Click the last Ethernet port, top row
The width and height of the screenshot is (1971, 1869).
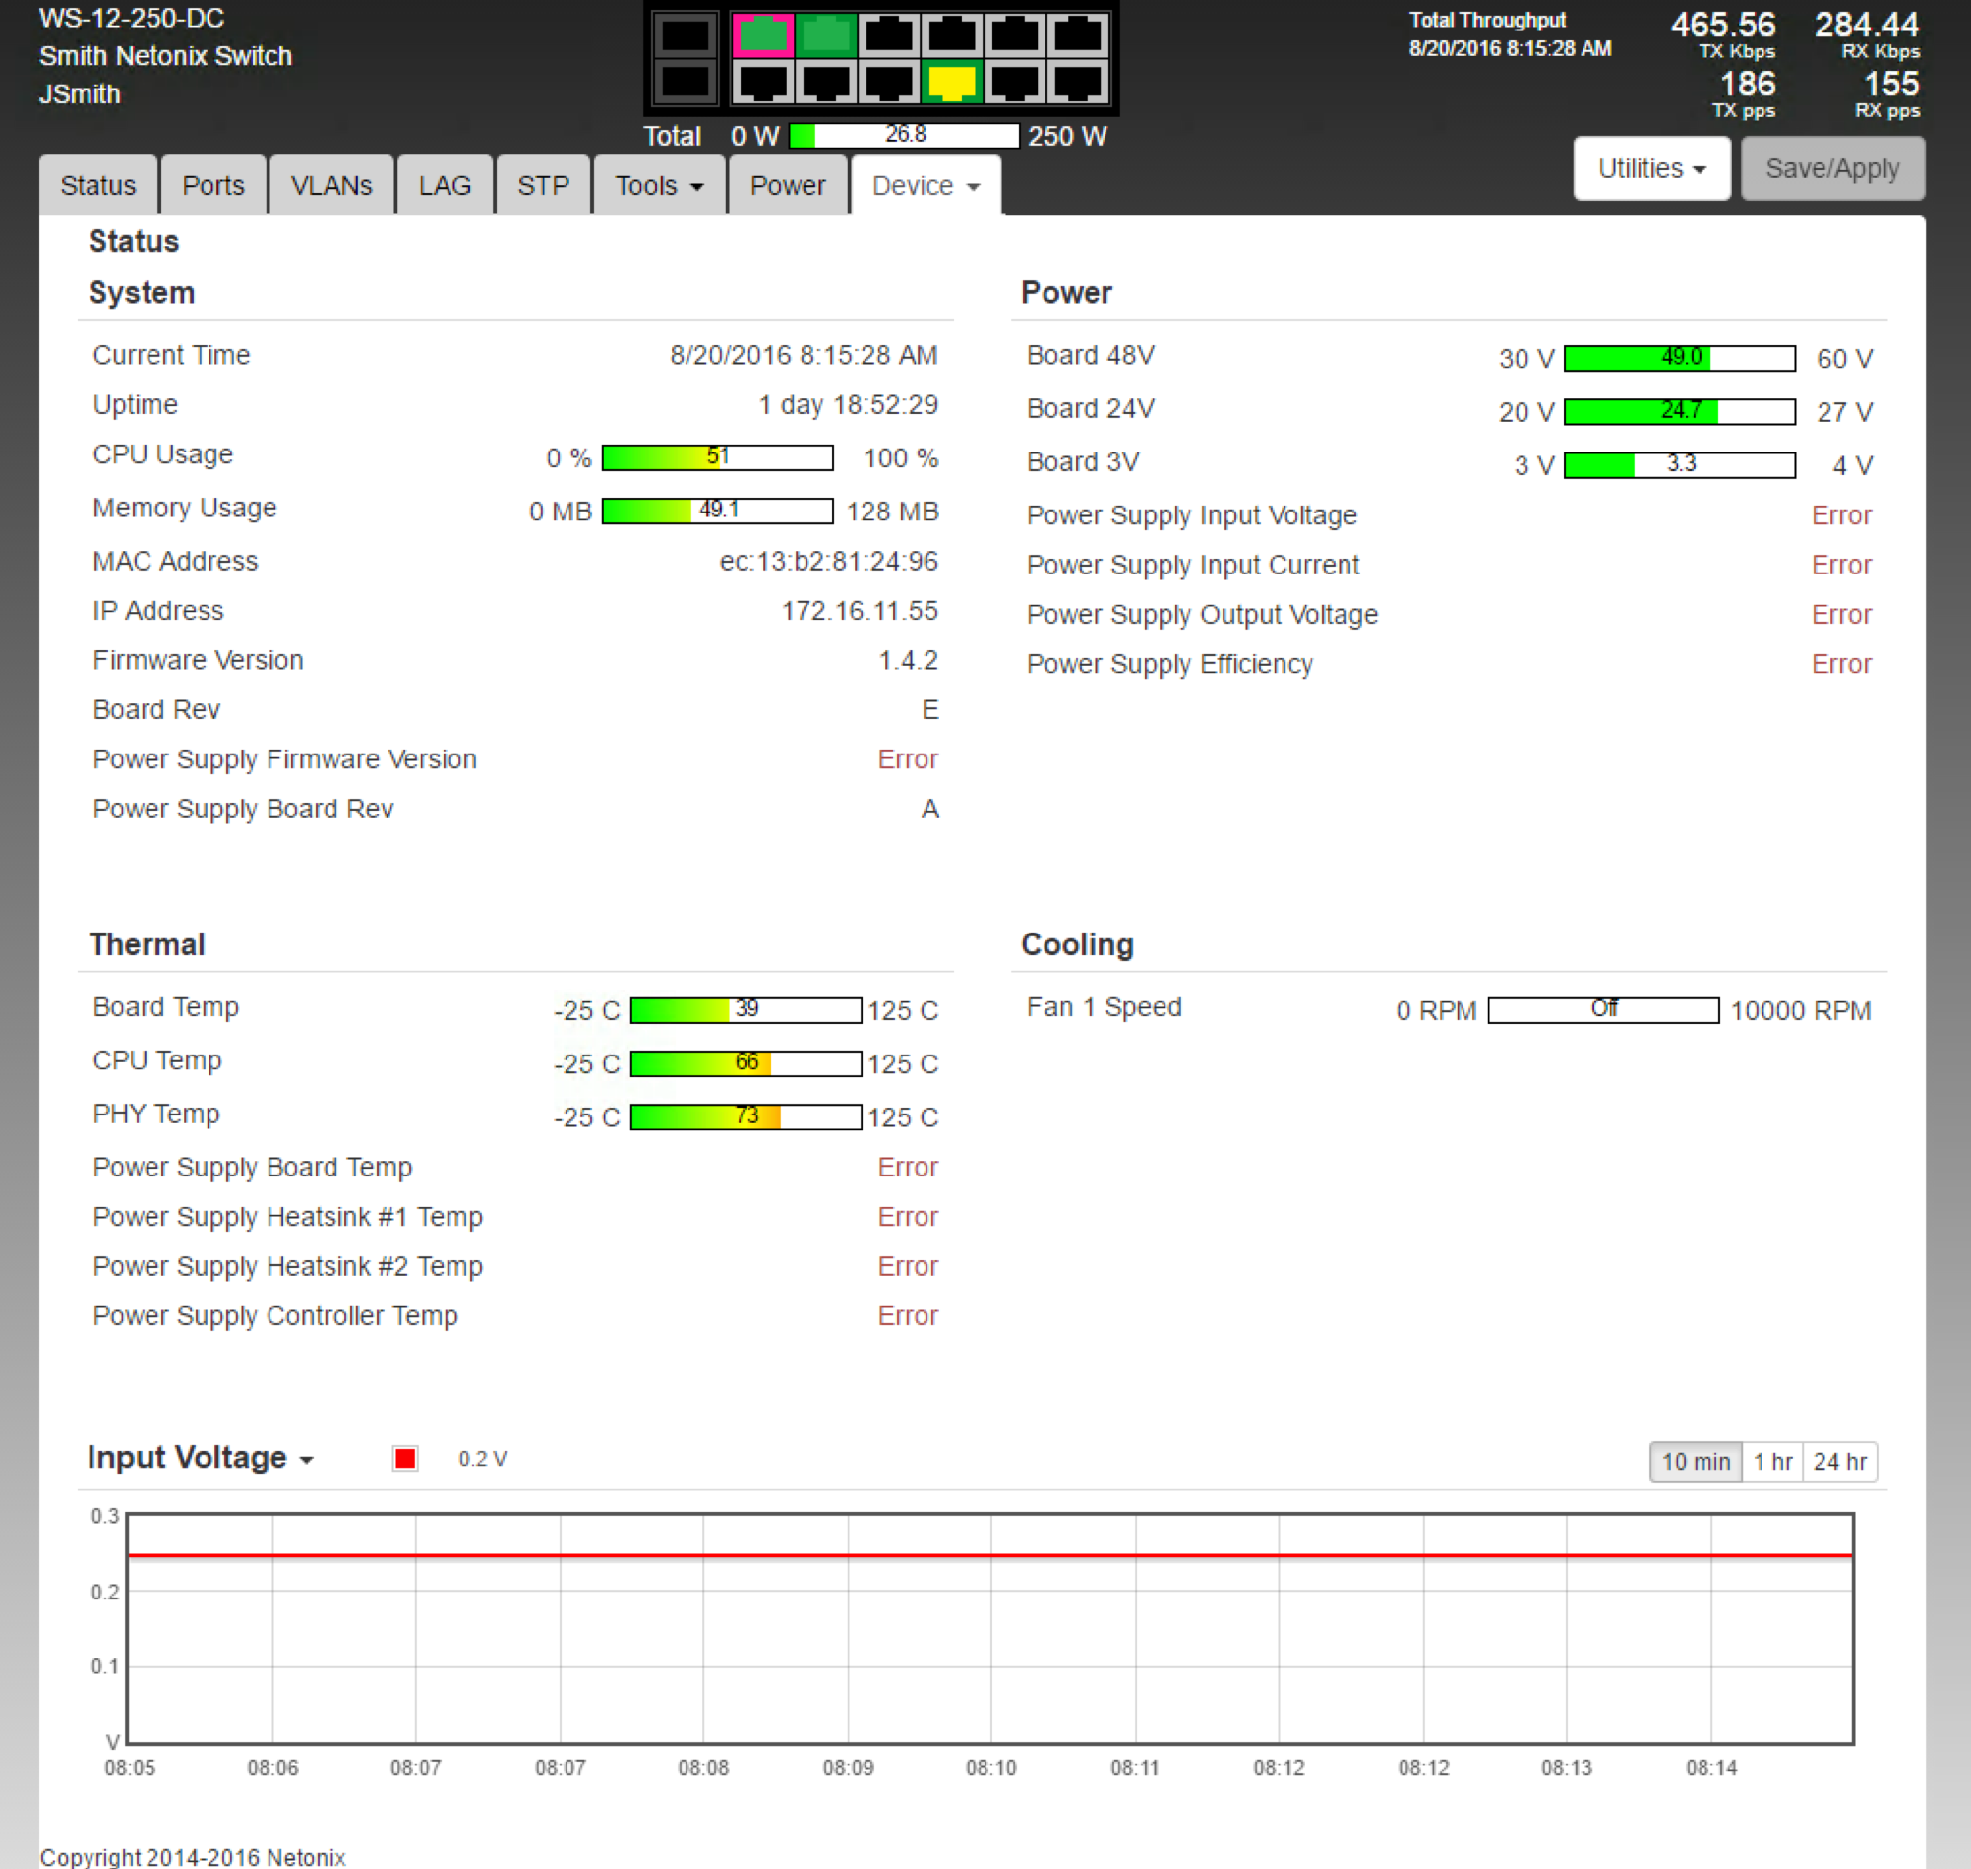[1077, 35]
